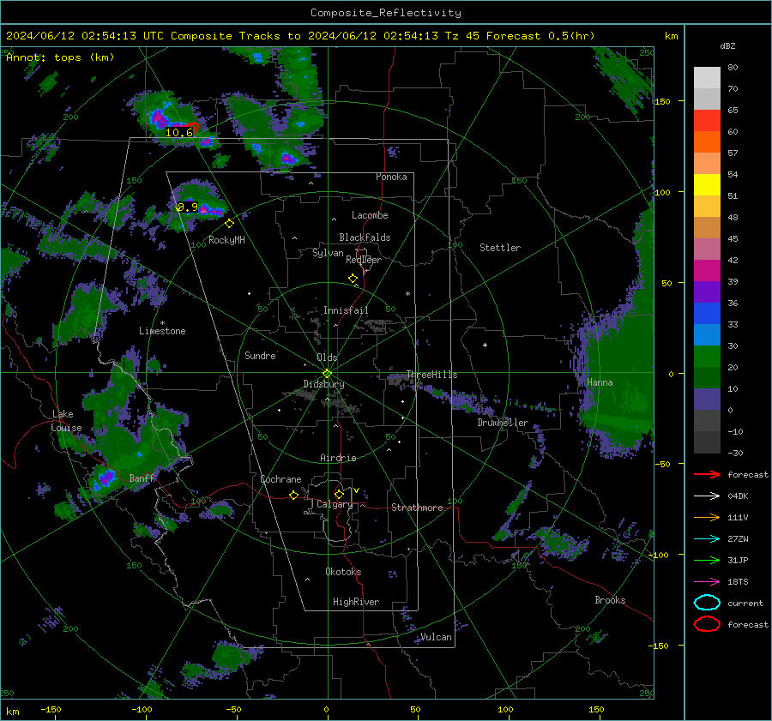Select the 51 dBZ yellow color swatch
The width and height of the screenshot is (772, 721).
(707, 185)
